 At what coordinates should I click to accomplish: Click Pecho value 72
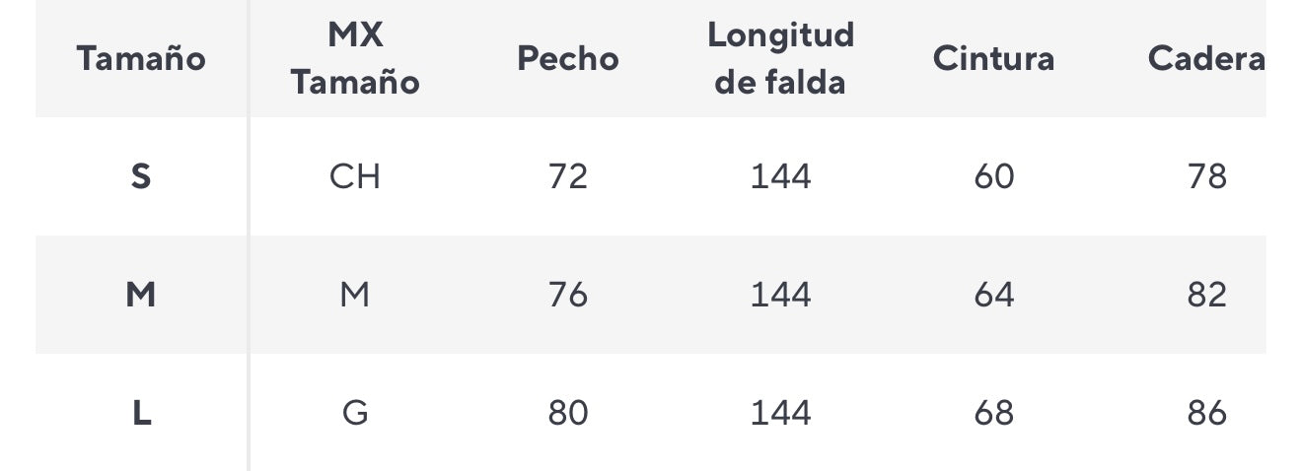click(x=568, y=177)
